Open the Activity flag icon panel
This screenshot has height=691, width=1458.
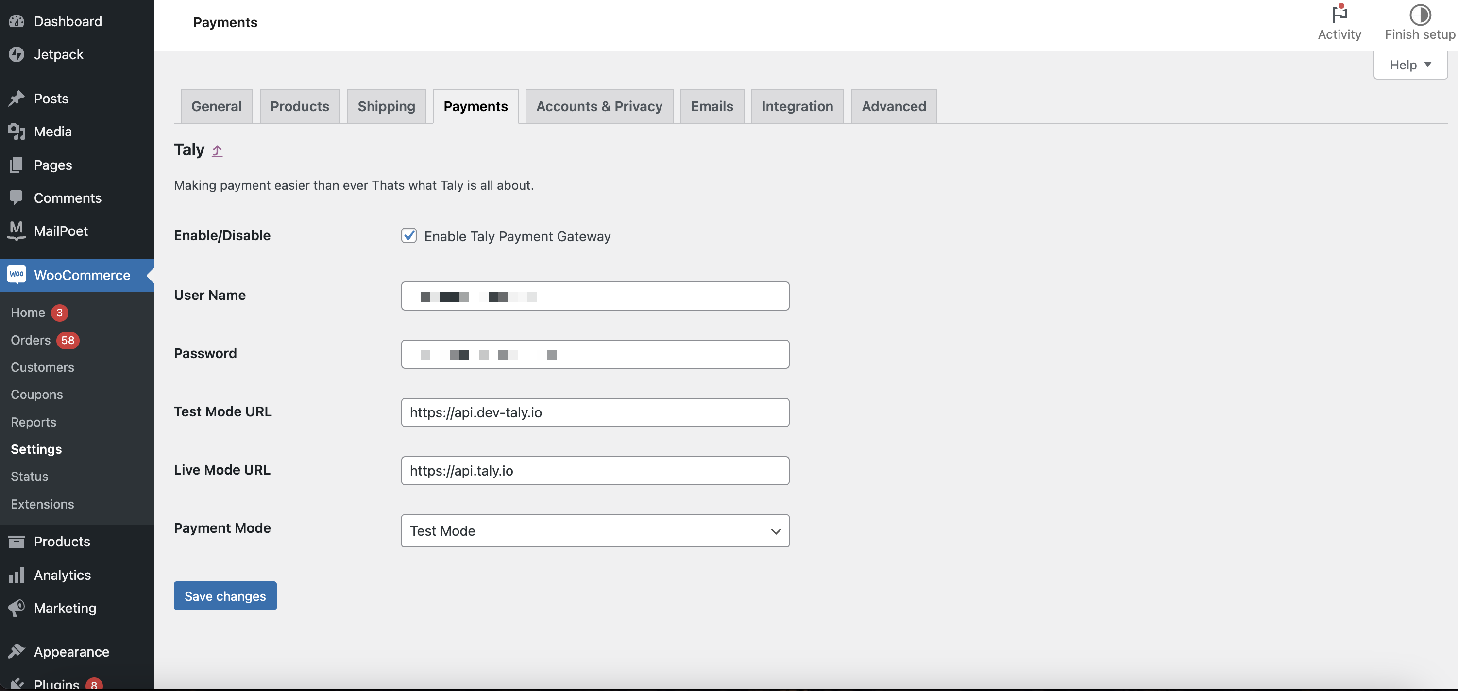1339,15
